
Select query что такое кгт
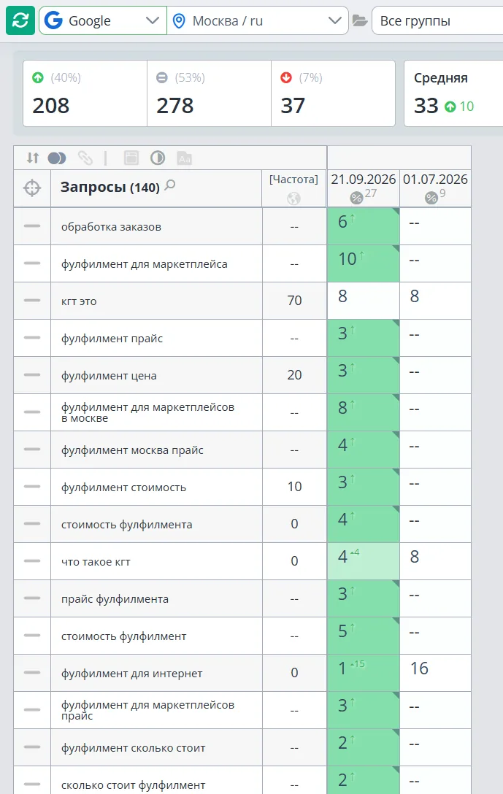coord(96,562)
